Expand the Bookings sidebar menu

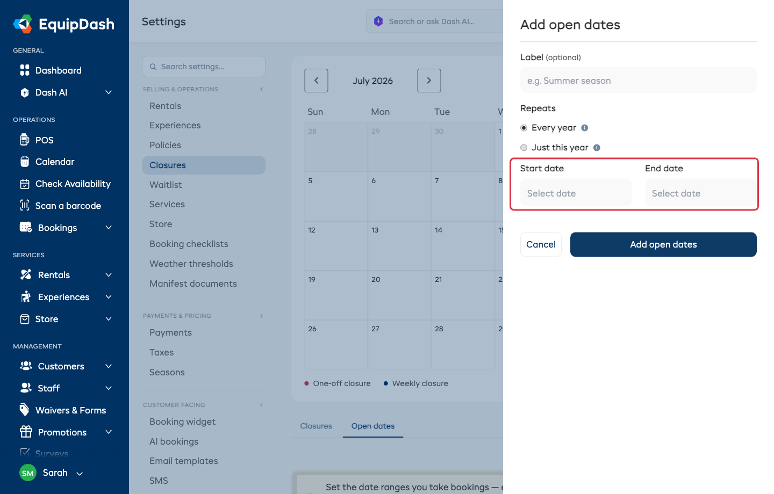pos(109,228)
